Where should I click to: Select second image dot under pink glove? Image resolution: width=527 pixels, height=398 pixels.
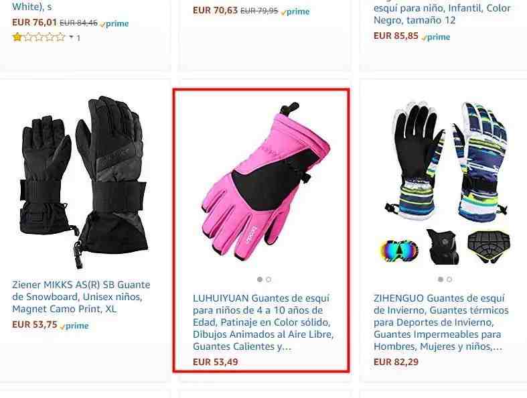(269, 279)
